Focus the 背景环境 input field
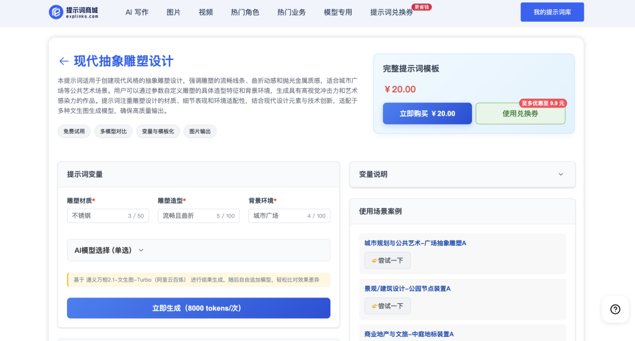 coord(289,216)
